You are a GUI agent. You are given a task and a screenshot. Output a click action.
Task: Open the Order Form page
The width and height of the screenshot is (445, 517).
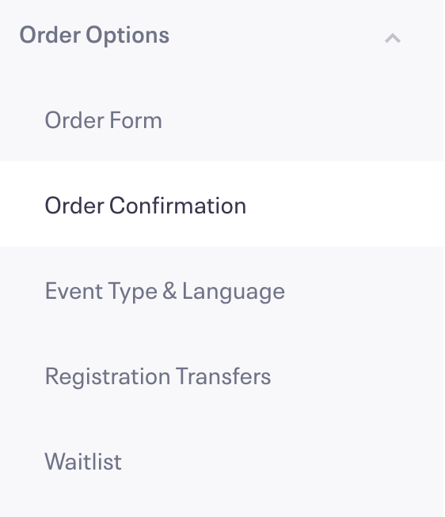point(222,119)
